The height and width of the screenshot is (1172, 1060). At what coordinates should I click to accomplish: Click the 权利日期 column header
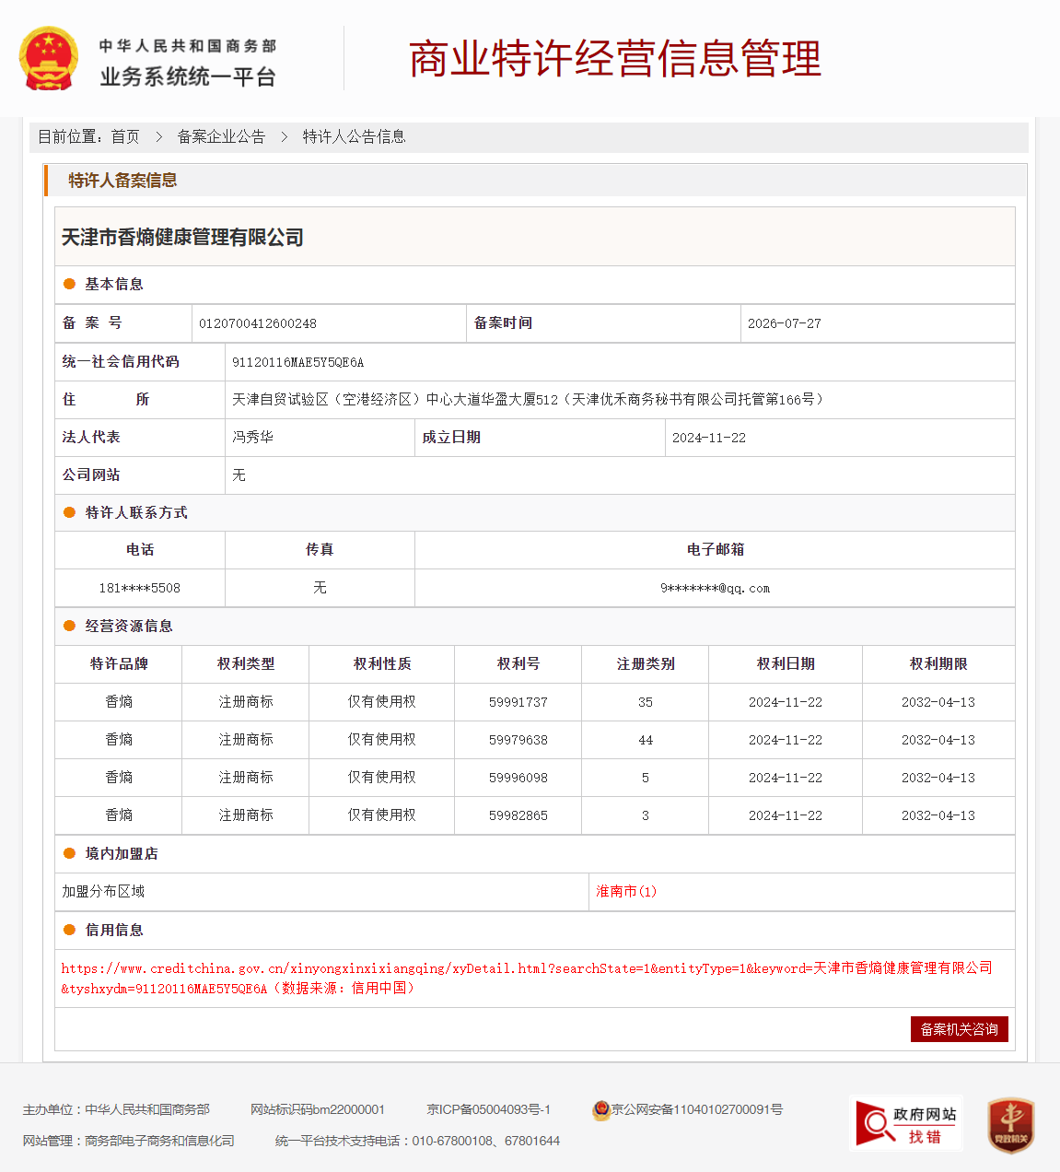point(786,663)
